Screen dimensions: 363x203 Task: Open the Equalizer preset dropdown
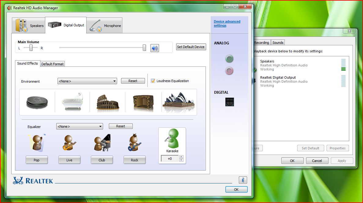click(x=80, y=126)
